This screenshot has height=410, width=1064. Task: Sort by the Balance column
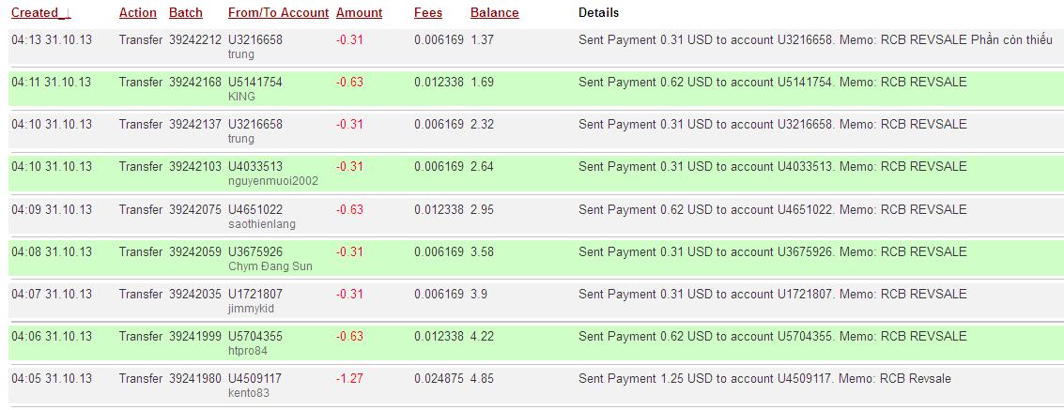pyautogui.click(x=494, y=13)
